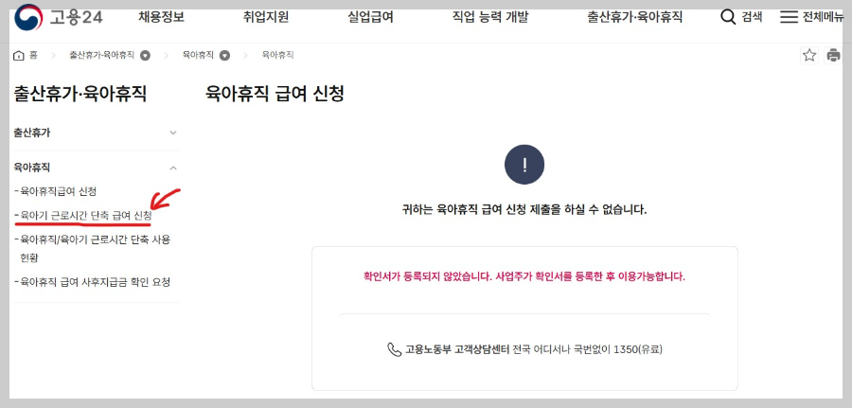Screen dimensions: 852x408
Task: Select 육아휴직급여 신청 in sidebar
Action: [56, 191]
